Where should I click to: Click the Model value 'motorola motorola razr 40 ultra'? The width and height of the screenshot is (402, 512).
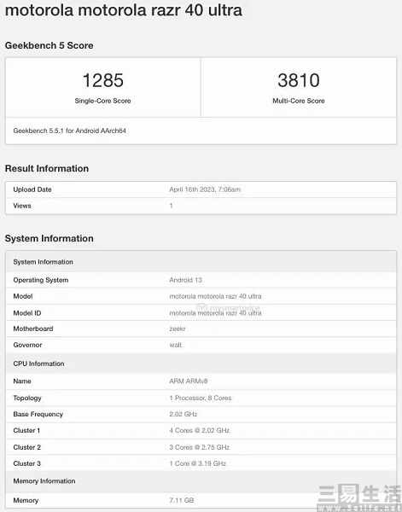point(215,296)
